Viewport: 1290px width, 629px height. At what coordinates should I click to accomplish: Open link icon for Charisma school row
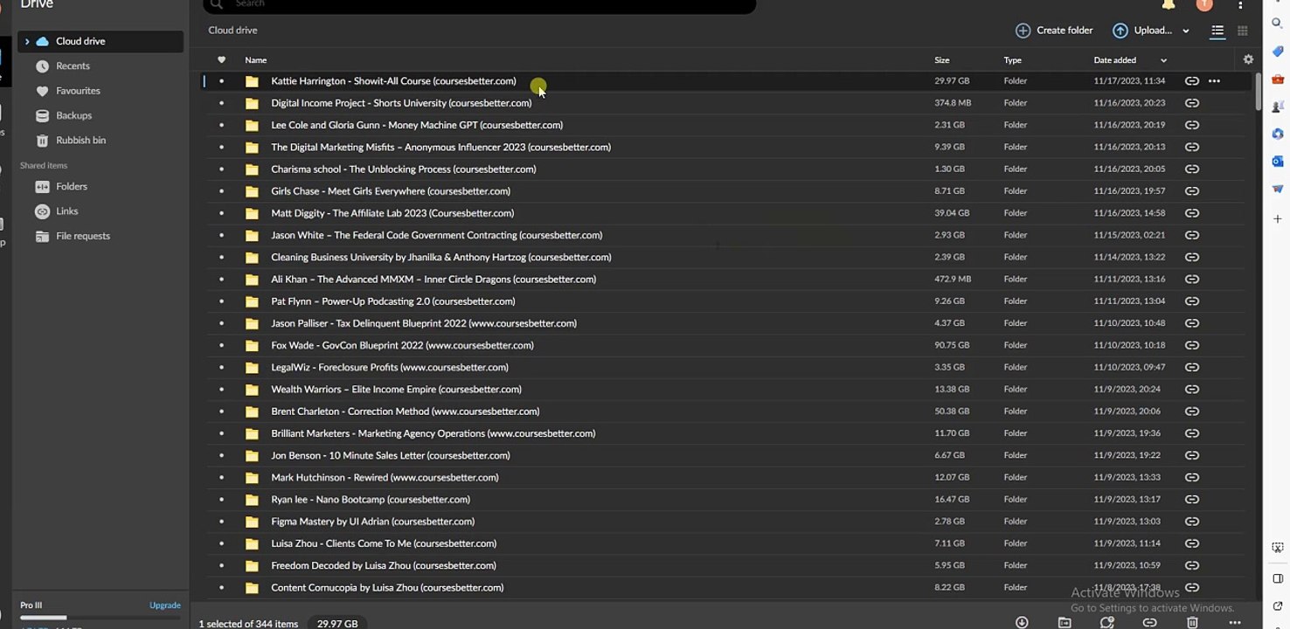[1191, 169]
